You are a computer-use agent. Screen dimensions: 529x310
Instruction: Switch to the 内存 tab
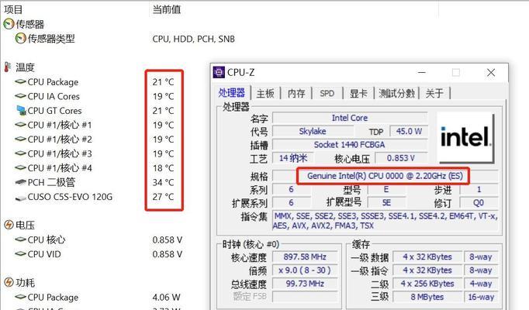tap(296, 93)
